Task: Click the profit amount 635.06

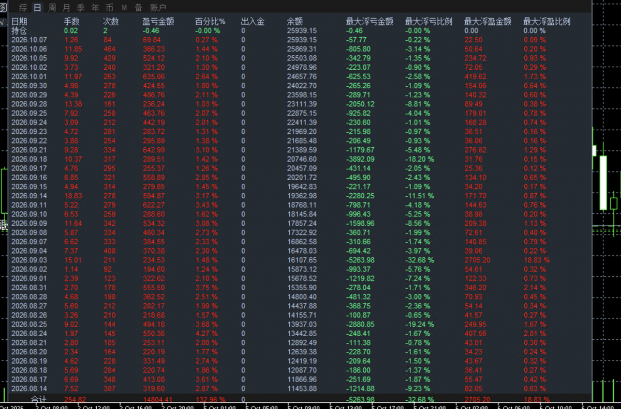Action: click(x=154, y=76)
